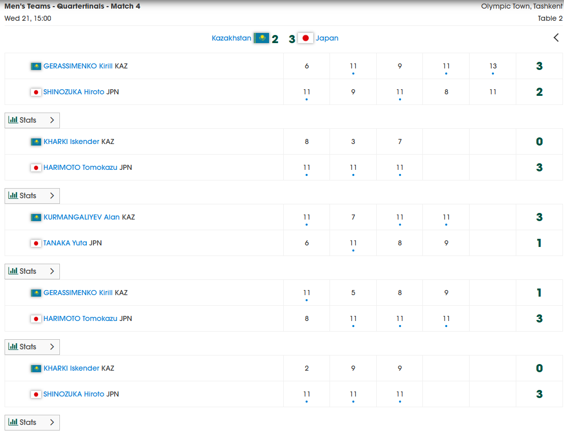Open GERASSIMENKO Kirill link in fourth match
The height and width of the screenshot is (431, 564).
78,293
